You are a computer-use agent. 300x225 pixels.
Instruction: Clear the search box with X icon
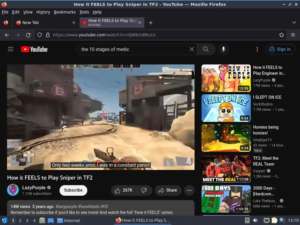pos(192,49)
